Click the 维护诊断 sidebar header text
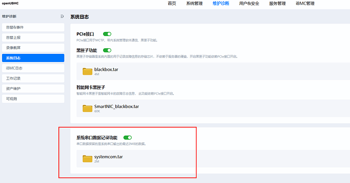 coord(9,16)
